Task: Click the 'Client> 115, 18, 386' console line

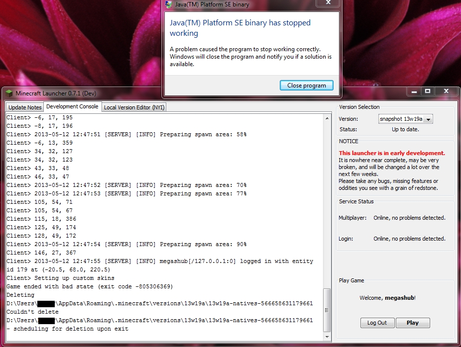Action: pyautogui.click(x=41, y=219)
